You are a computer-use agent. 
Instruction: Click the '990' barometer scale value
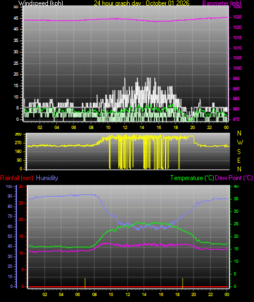click(236, 89)
